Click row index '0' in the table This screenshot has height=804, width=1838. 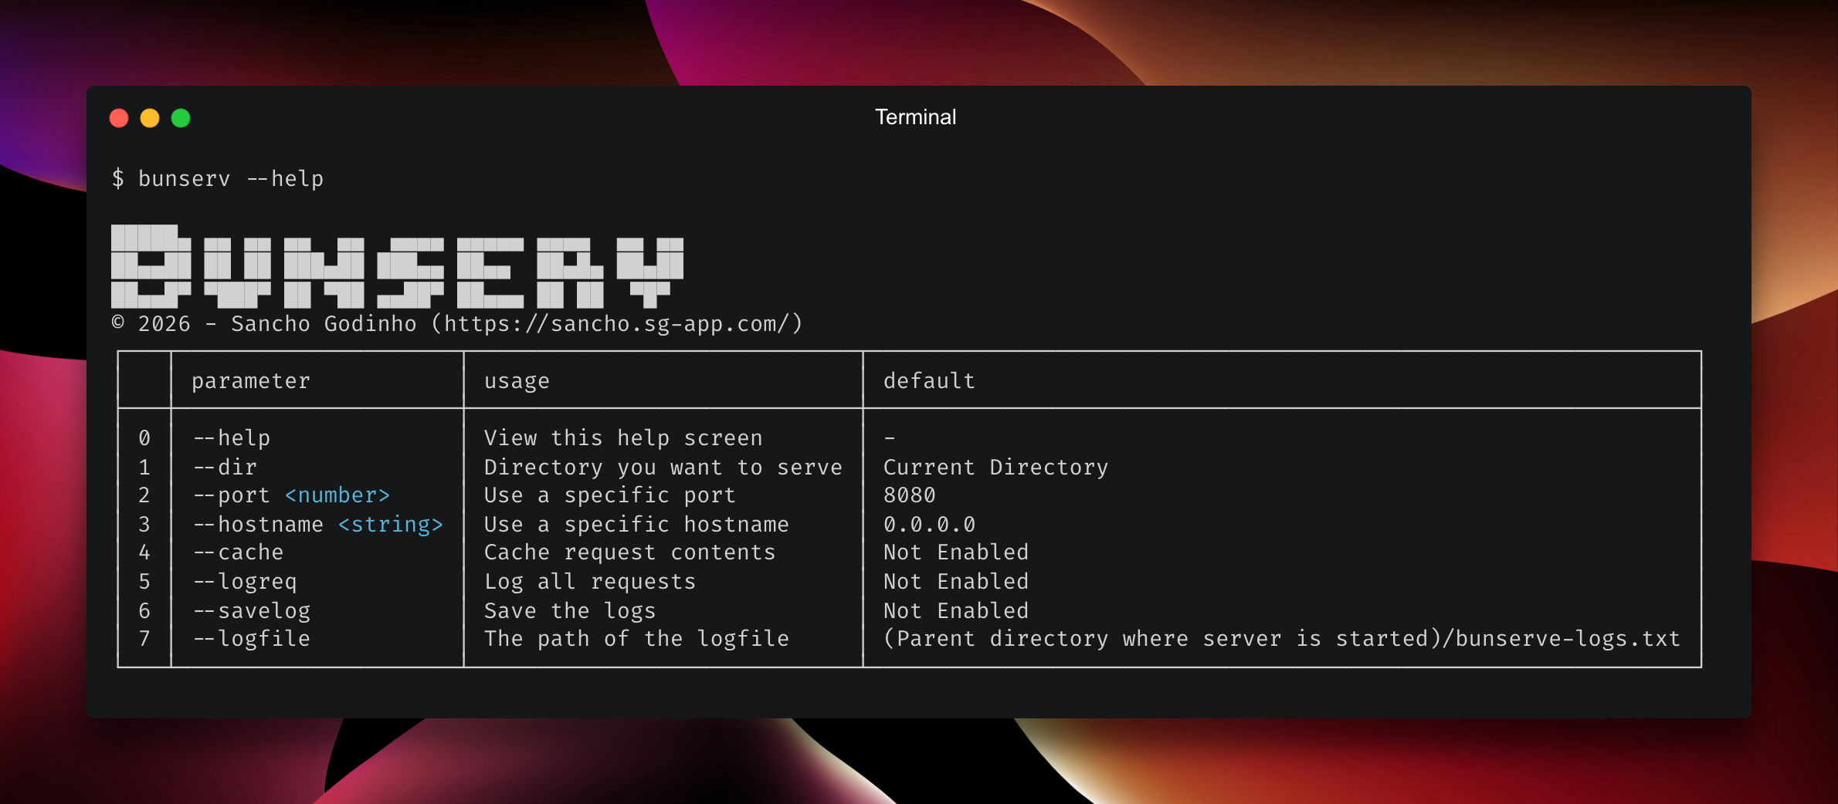click(144, 438)
